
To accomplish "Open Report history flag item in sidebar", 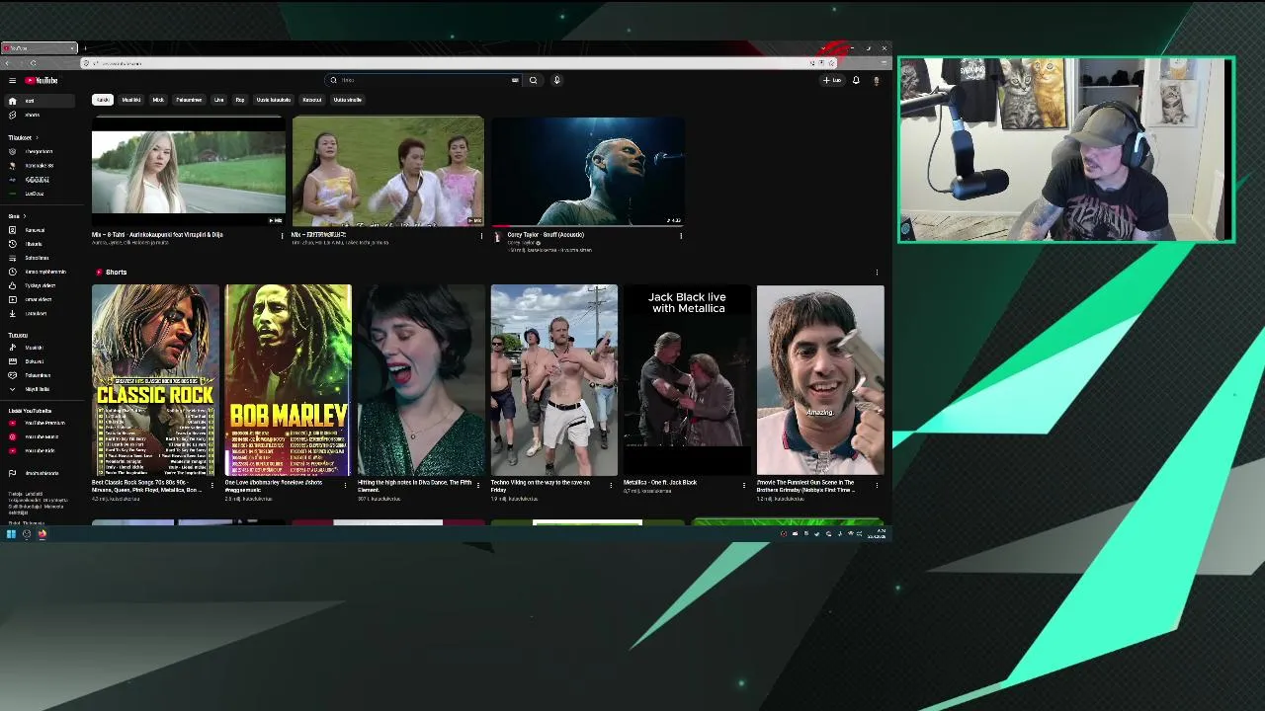I will pos(38,473).
